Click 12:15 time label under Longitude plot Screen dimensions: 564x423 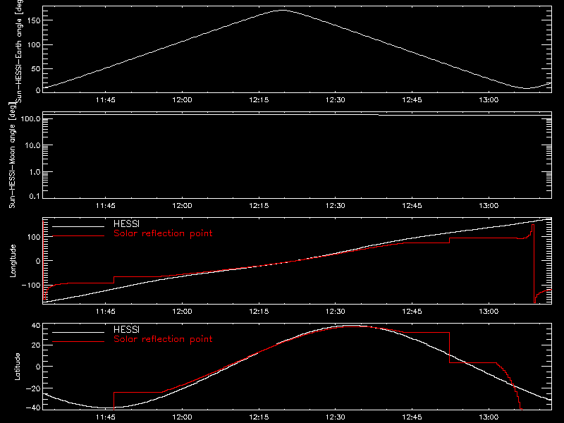[x=259, y=311]
